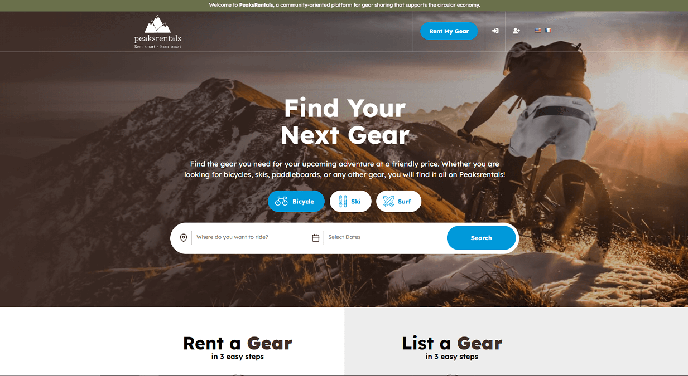688x376 pixels.
Task: Select the Surf category toggle
Action: coord(398,202)
